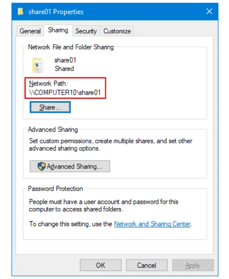
Task: Confirm with the OK button
Action: click(101, 265)
